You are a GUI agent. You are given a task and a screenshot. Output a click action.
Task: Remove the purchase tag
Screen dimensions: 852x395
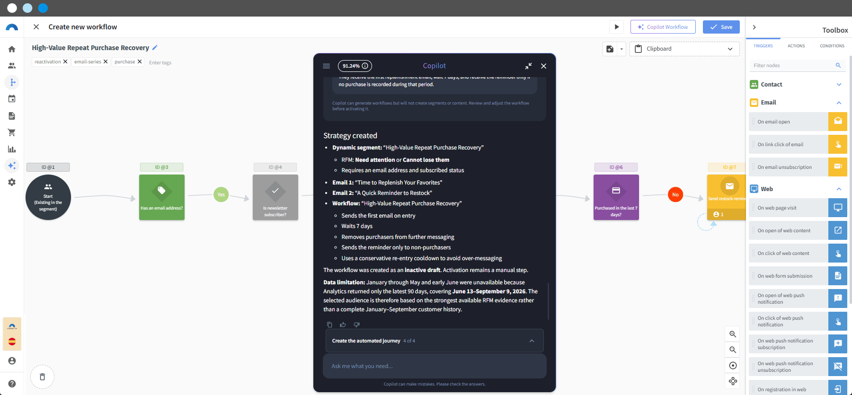click(x=140, y=61)
